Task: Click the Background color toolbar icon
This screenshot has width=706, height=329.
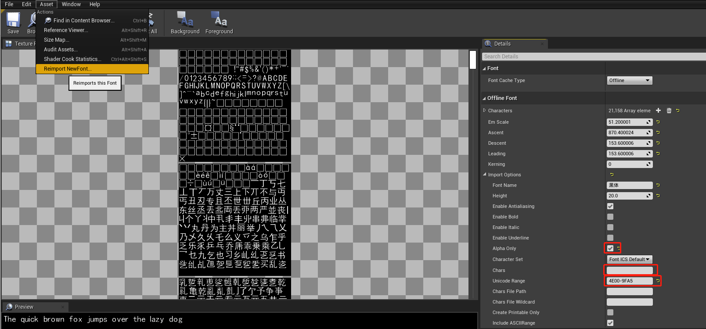Action: (185, 19)
